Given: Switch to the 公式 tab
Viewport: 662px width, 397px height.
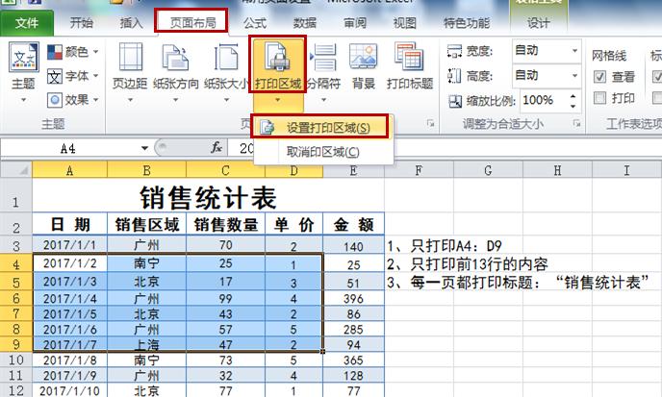Looking at the screenshot, I should [255, 23].
